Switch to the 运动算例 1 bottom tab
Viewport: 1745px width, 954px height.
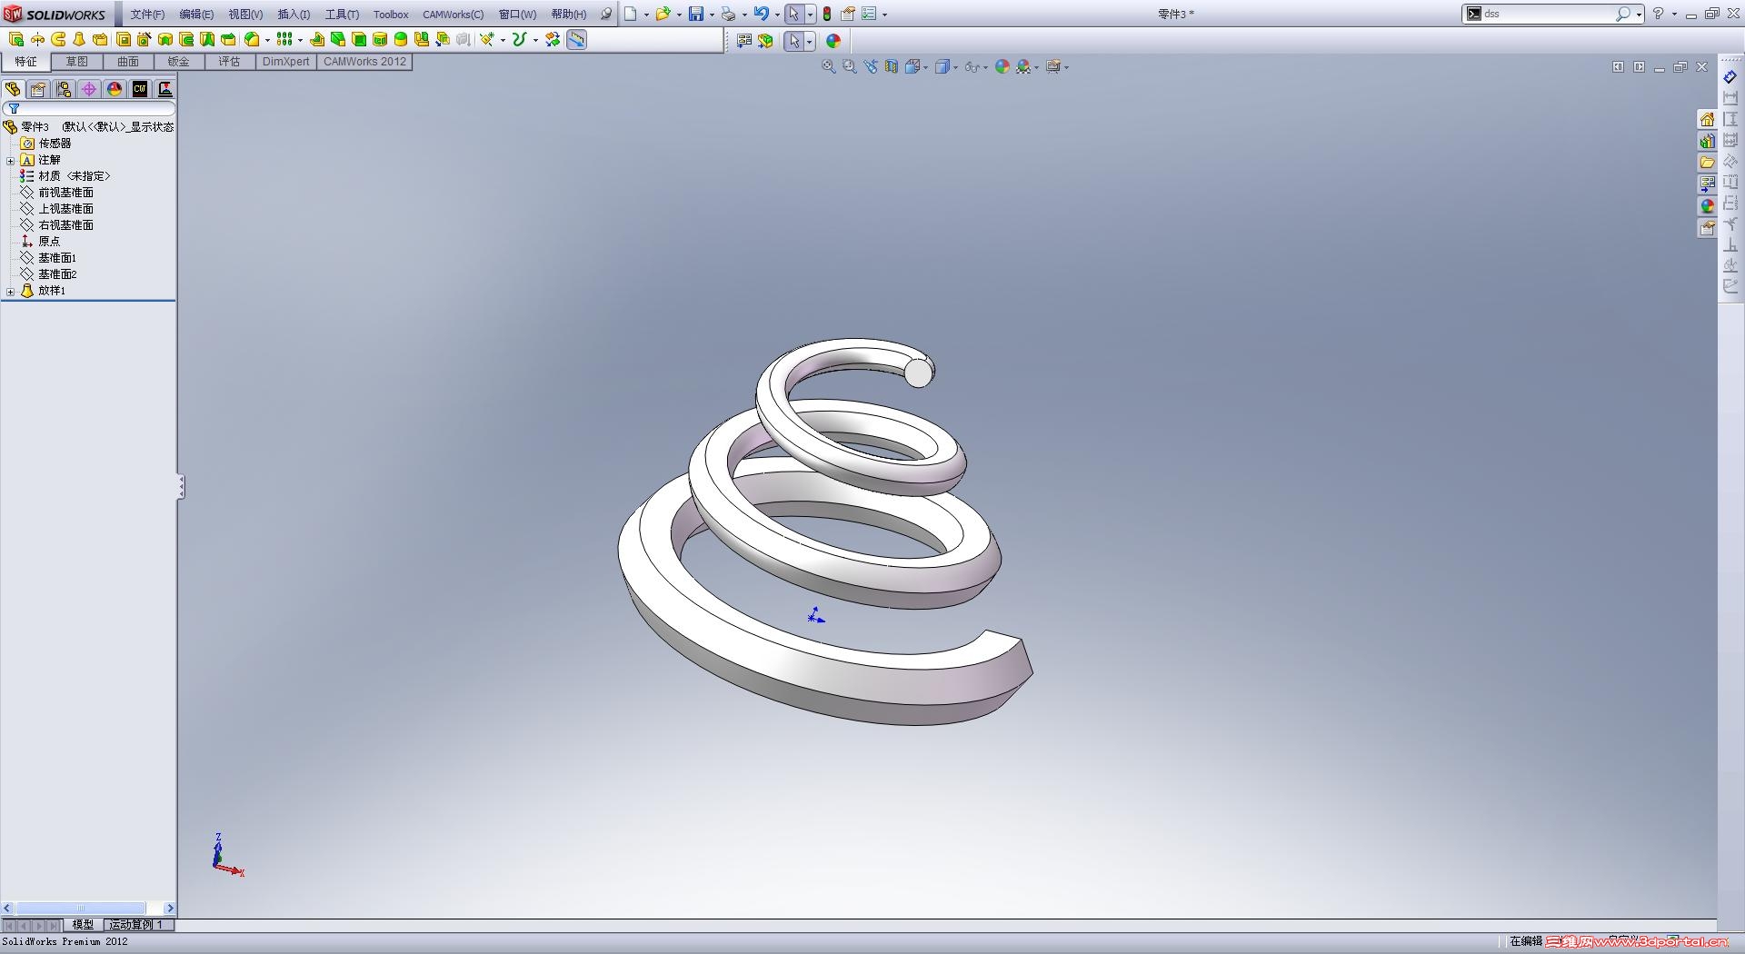[136, 925]
